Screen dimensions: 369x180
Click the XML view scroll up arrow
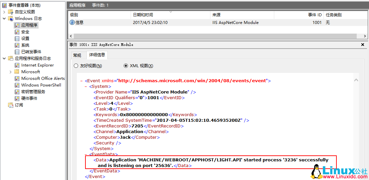356,80
